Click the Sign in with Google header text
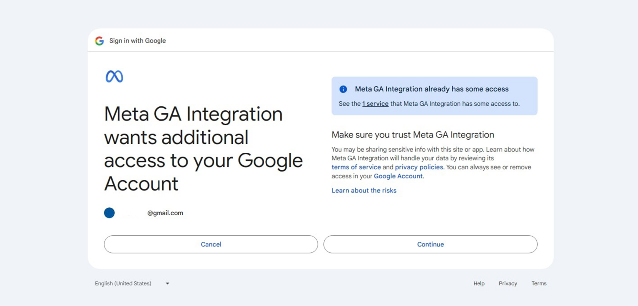638x306 pixels. point(138,41)
